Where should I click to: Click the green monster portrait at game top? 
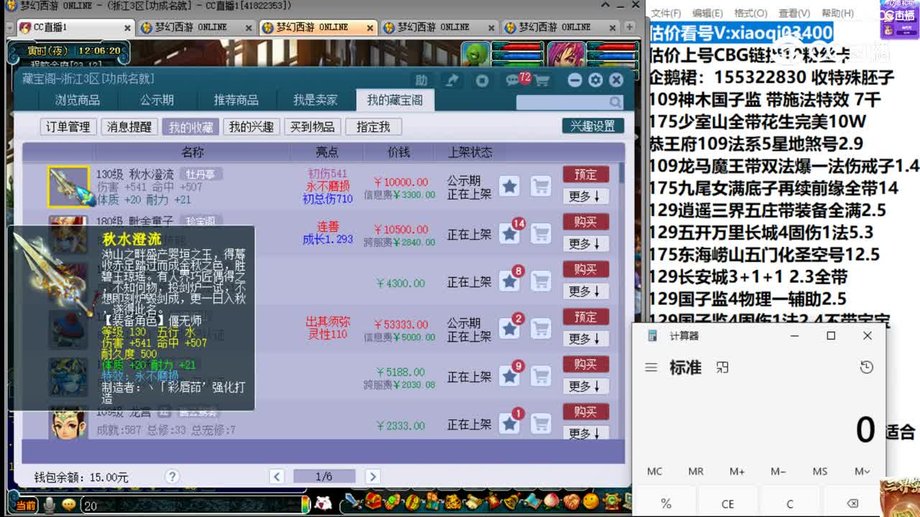475,56
